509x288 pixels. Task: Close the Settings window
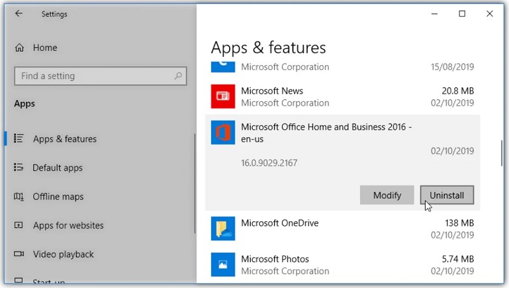pos(489,13)
